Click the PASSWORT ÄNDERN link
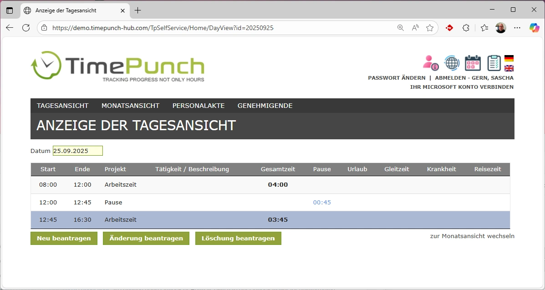Screen dimensions: 545x290 click(x=396, y=78)
